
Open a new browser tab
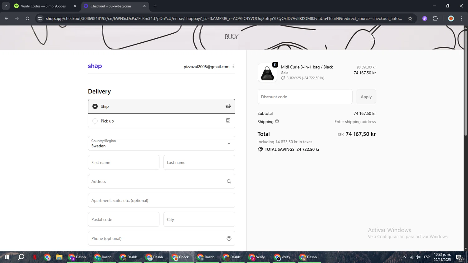155,6
